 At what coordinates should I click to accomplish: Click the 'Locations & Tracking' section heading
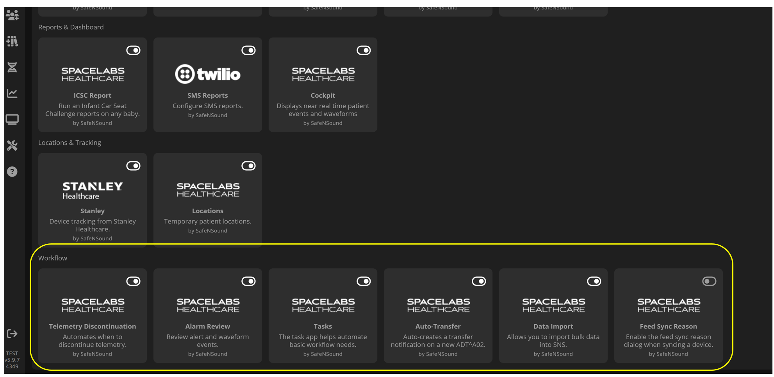coord(70,143)
